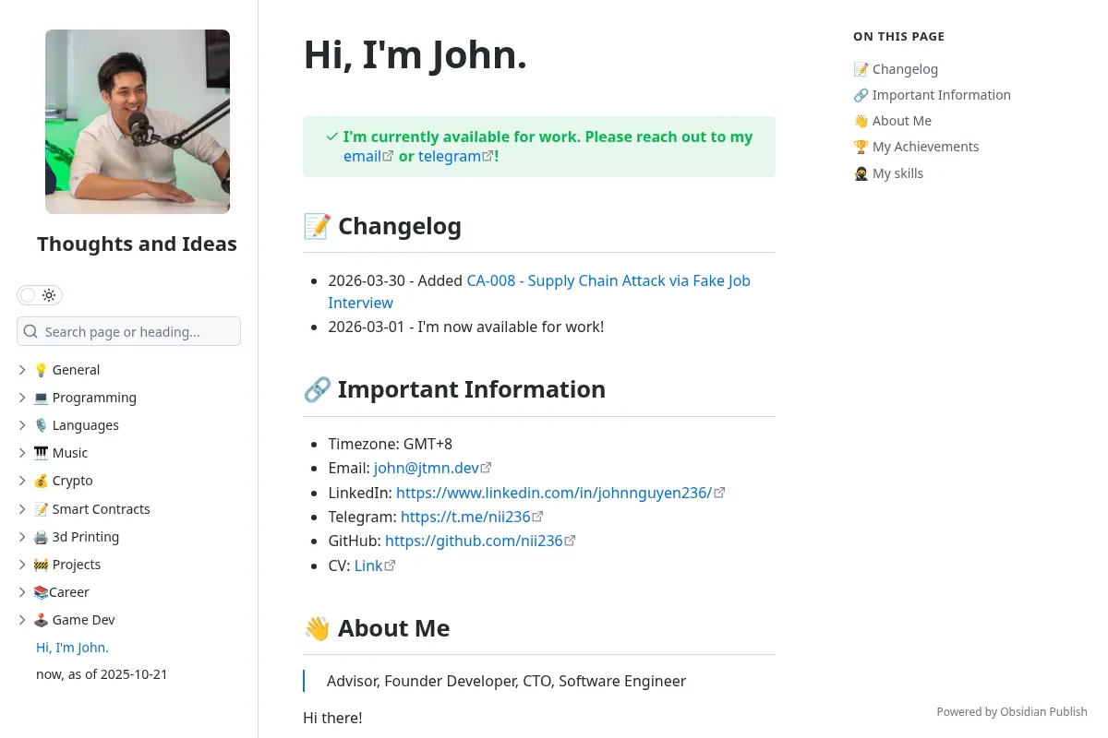Click the magnifier icon in search box
The image size is (1108, 738).
click(30, 331)
